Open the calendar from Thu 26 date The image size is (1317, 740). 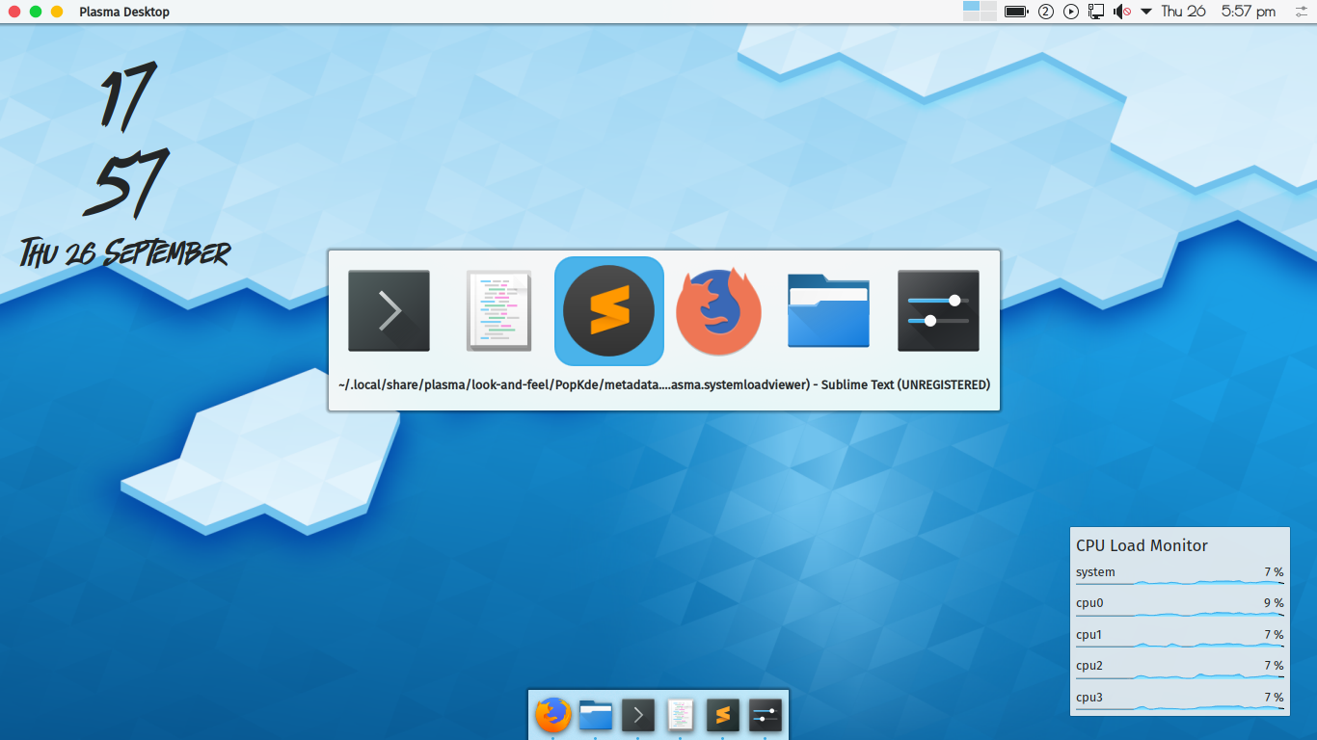(x=1184, y=12)
